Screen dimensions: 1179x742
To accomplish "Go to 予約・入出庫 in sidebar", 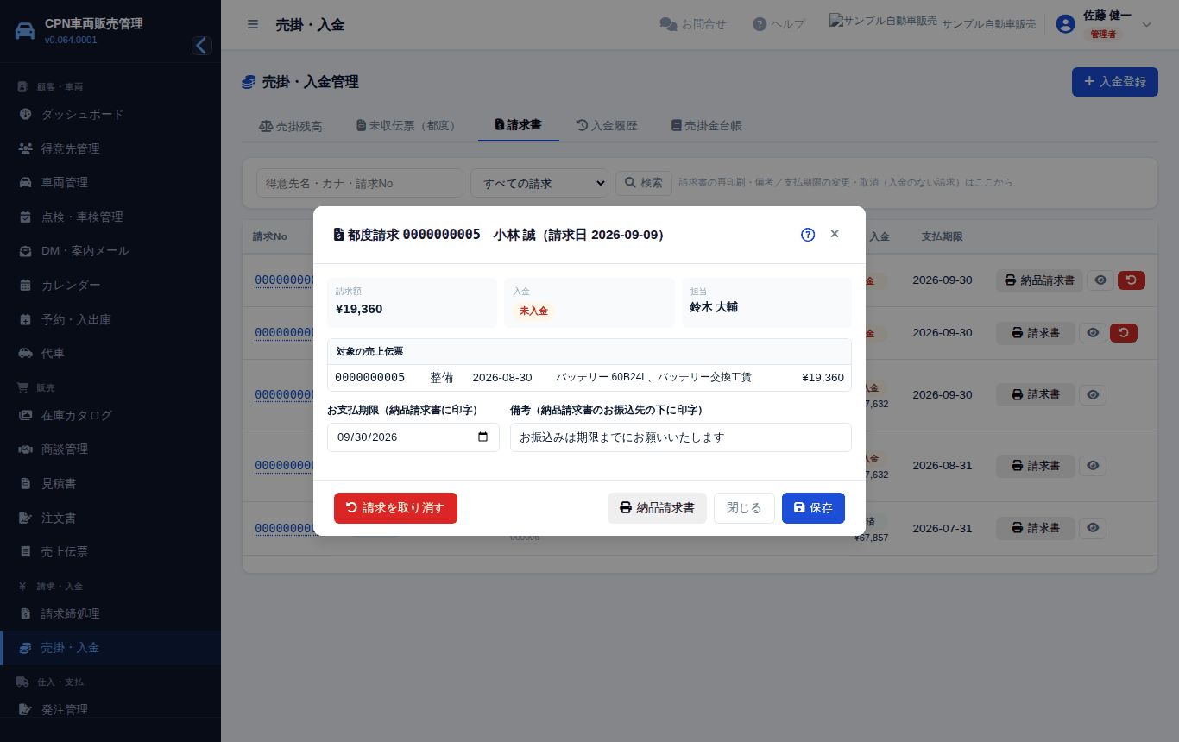I will [x=110, y=319].
